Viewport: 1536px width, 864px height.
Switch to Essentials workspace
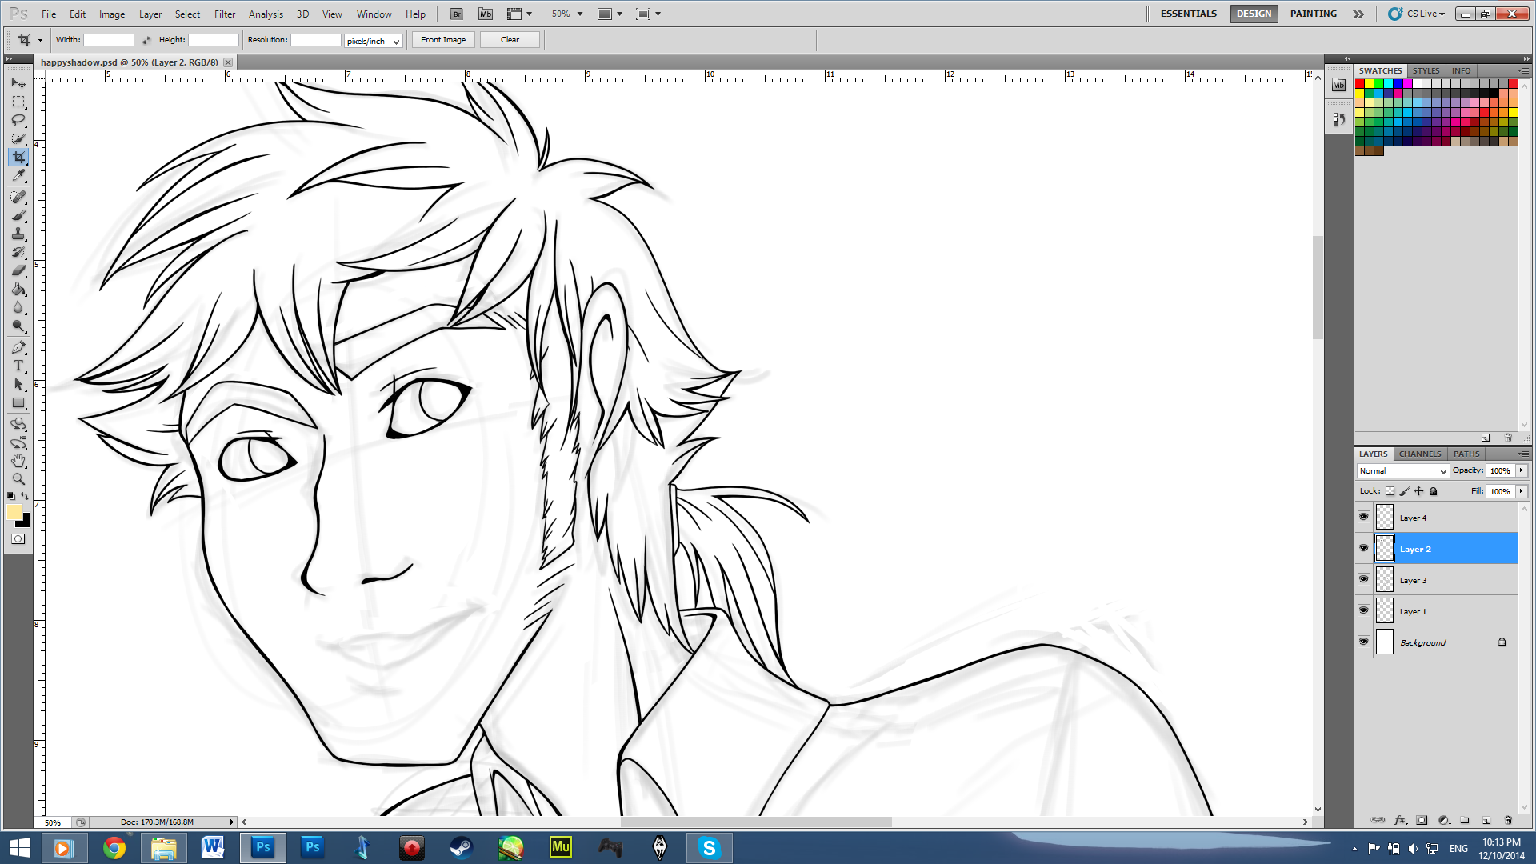tap(1188, 14)
